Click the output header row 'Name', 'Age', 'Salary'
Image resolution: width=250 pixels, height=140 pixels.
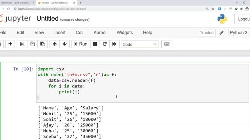pos(71,108)
